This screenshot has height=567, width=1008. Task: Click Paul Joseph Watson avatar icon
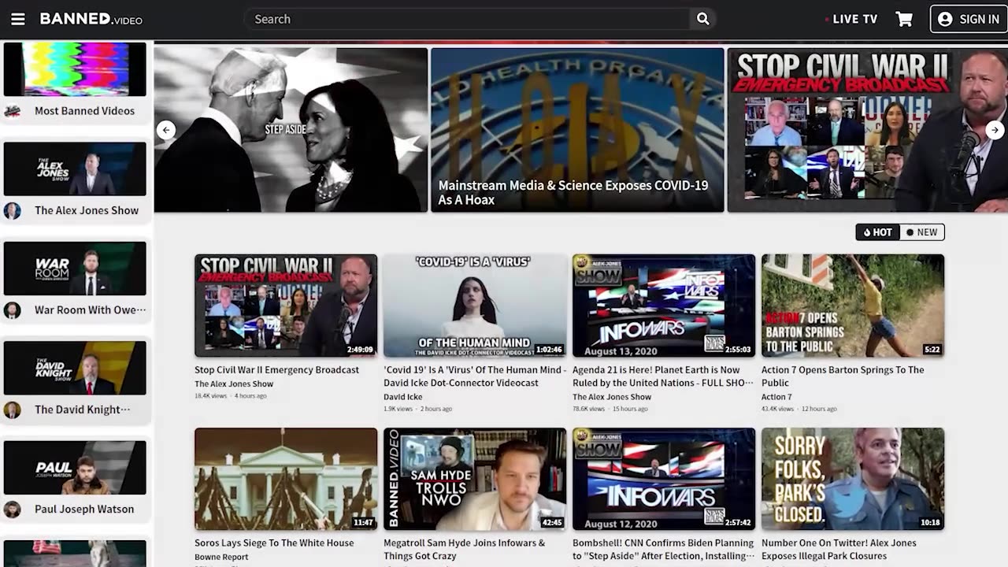pos(13,510)
